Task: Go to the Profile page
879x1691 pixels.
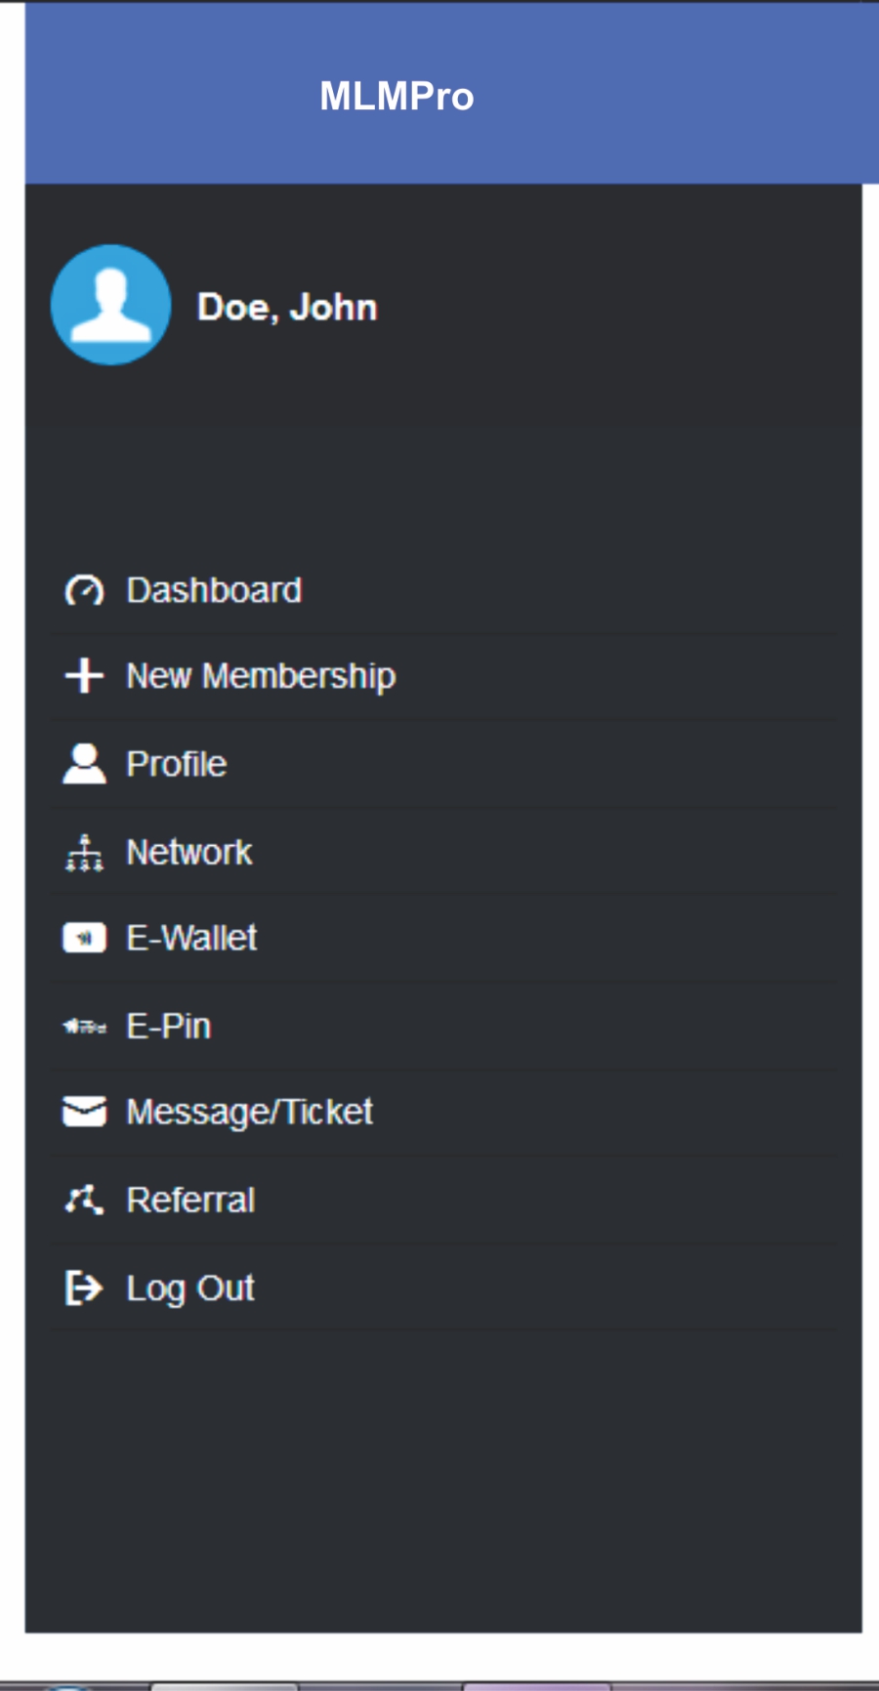Action: point(177,764)
